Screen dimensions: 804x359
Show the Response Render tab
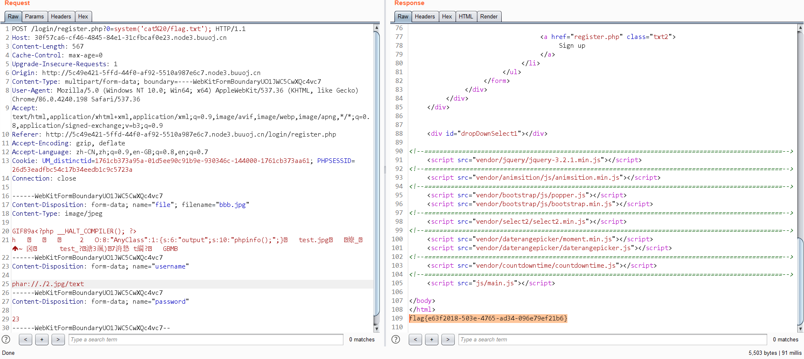pyautogui.click(x=489, y=17)
